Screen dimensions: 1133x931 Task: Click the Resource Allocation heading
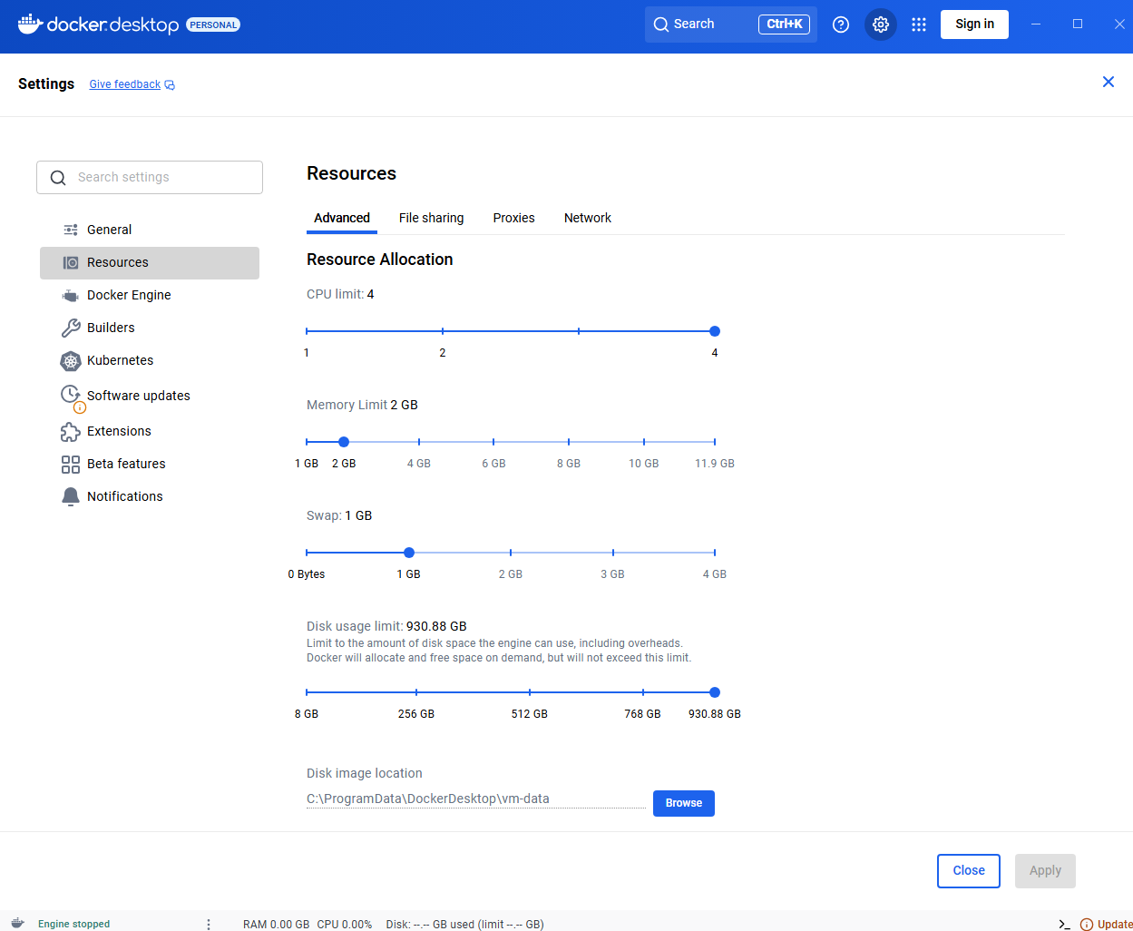pos(380,260)
